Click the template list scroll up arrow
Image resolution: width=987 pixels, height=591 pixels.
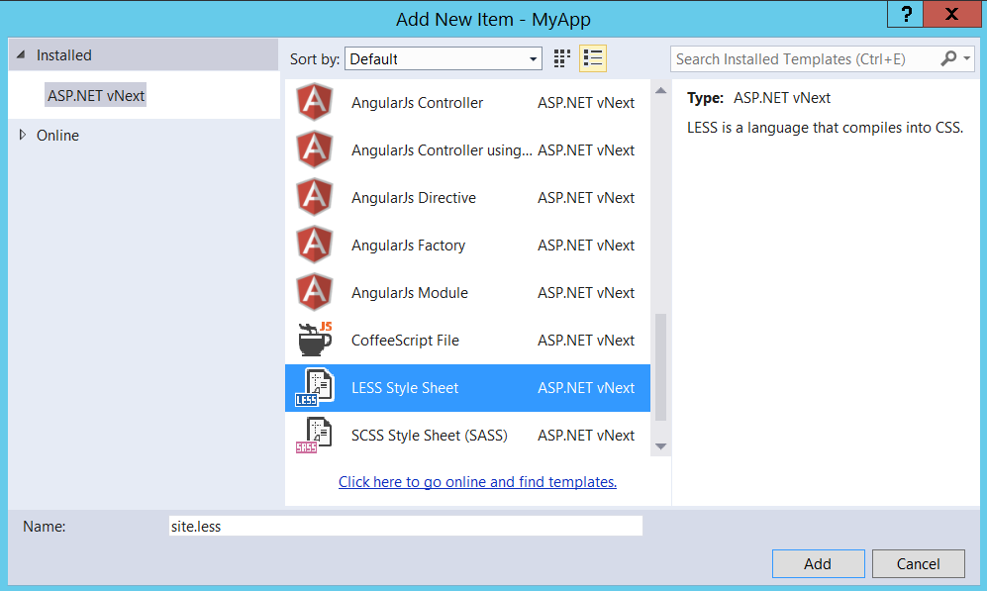[x=661, y=91]
